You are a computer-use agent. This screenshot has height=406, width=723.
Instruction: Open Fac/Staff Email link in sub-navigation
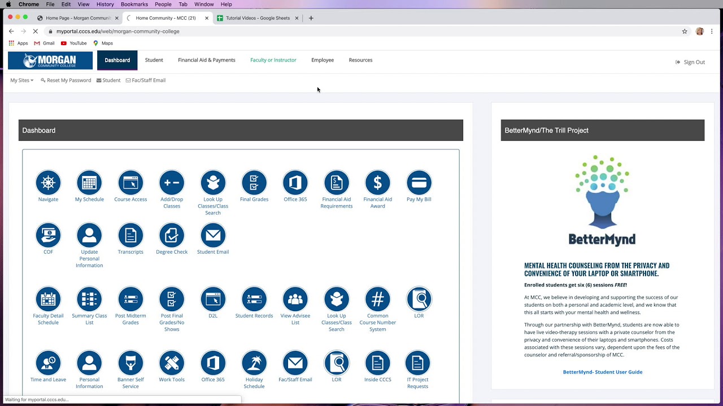tap(146, 80)
